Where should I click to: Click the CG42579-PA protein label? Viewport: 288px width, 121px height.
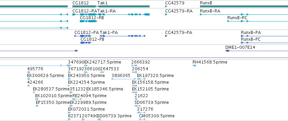(x=179, y=33)
